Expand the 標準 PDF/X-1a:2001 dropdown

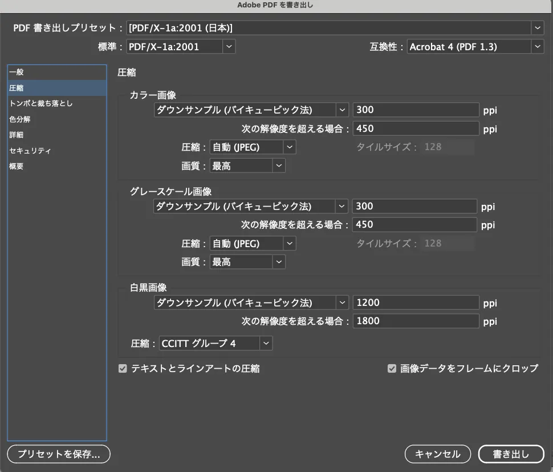(180, 47)
